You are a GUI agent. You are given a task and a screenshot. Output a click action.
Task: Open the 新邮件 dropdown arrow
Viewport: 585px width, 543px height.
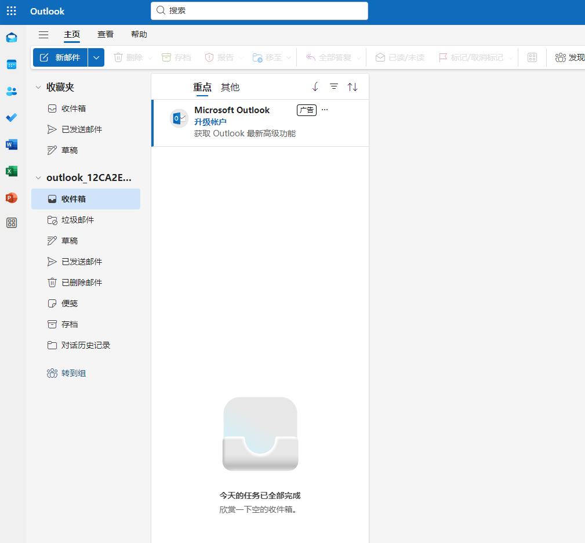[96, 57]
